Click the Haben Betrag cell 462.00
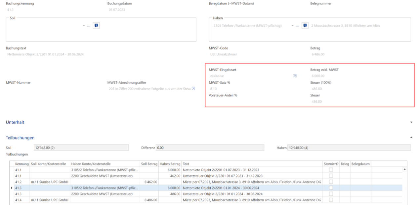 (x=170, y=176)
